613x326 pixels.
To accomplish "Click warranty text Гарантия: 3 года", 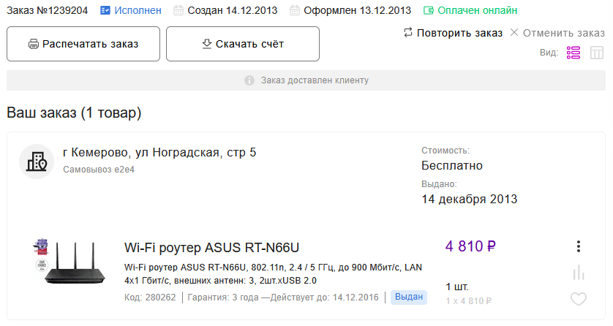I will [223, 297].
